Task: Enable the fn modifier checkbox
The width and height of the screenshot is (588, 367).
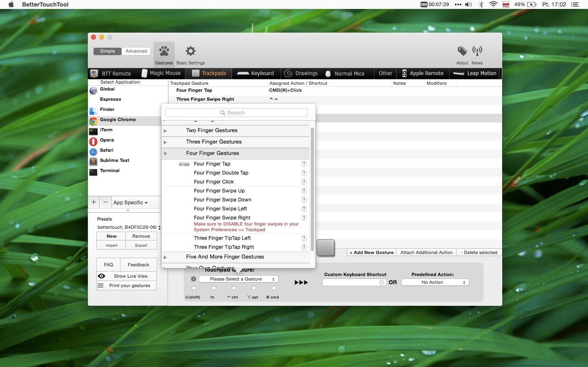Action: (214, 288)
